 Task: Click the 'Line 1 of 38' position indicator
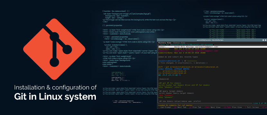pos(260,103)
